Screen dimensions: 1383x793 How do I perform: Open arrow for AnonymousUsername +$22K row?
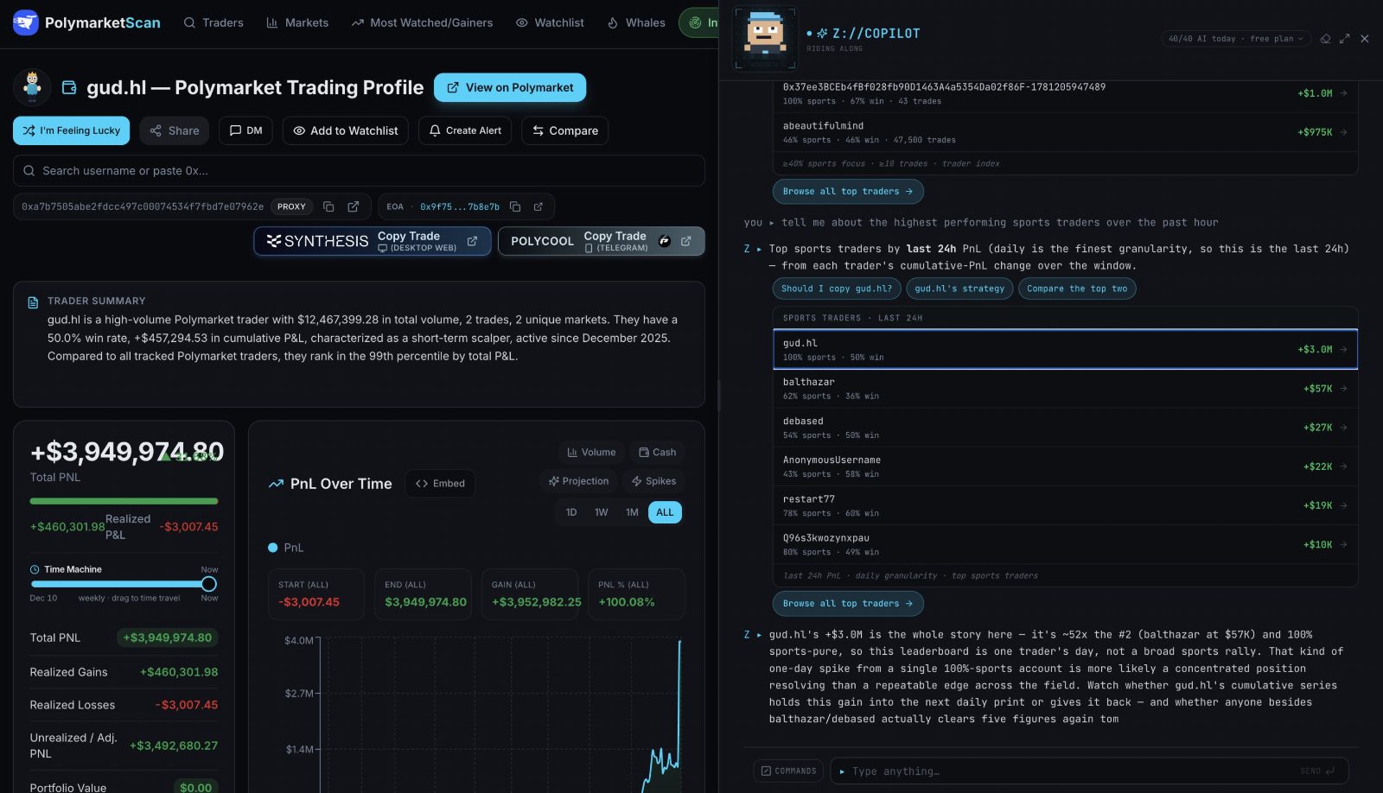[1343, 466]
